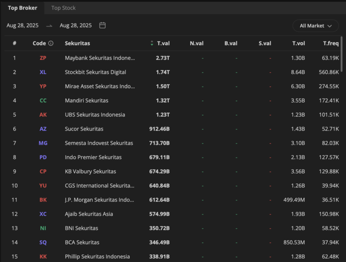Click the info icon beside Code
The width and height of the screenshot is (346, 262).
click(51, 43)
